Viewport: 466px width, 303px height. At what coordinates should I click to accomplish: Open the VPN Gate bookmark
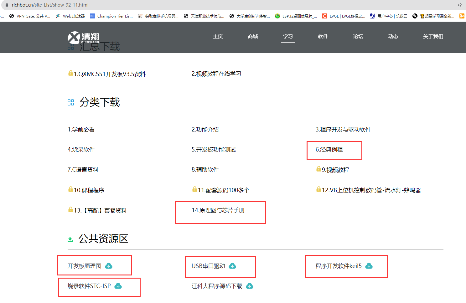coord(30,16)
